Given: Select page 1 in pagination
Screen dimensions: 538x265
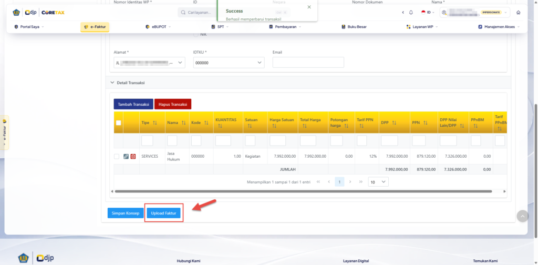Looking at the screenshot, I should [339, 182].
